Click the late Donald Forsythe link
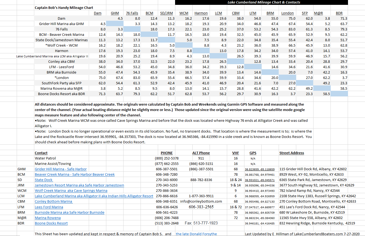This screenshot has width=365, height=236. point(196,234)
